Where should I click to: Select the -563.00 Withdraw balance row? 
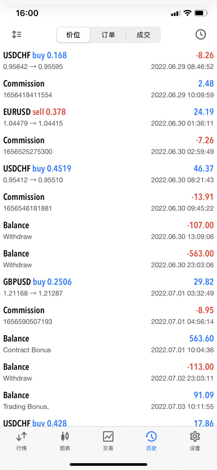click(x=109, y=259)
